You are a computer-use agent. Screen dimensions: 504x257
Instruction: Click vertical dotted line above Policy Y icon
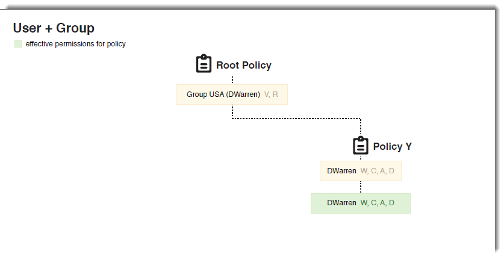361,127
